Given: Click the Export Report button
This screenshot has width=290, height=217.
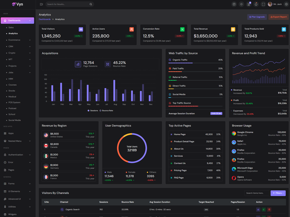Looking at the screenshot, I should pyautogui.click(x=279, y=17).
